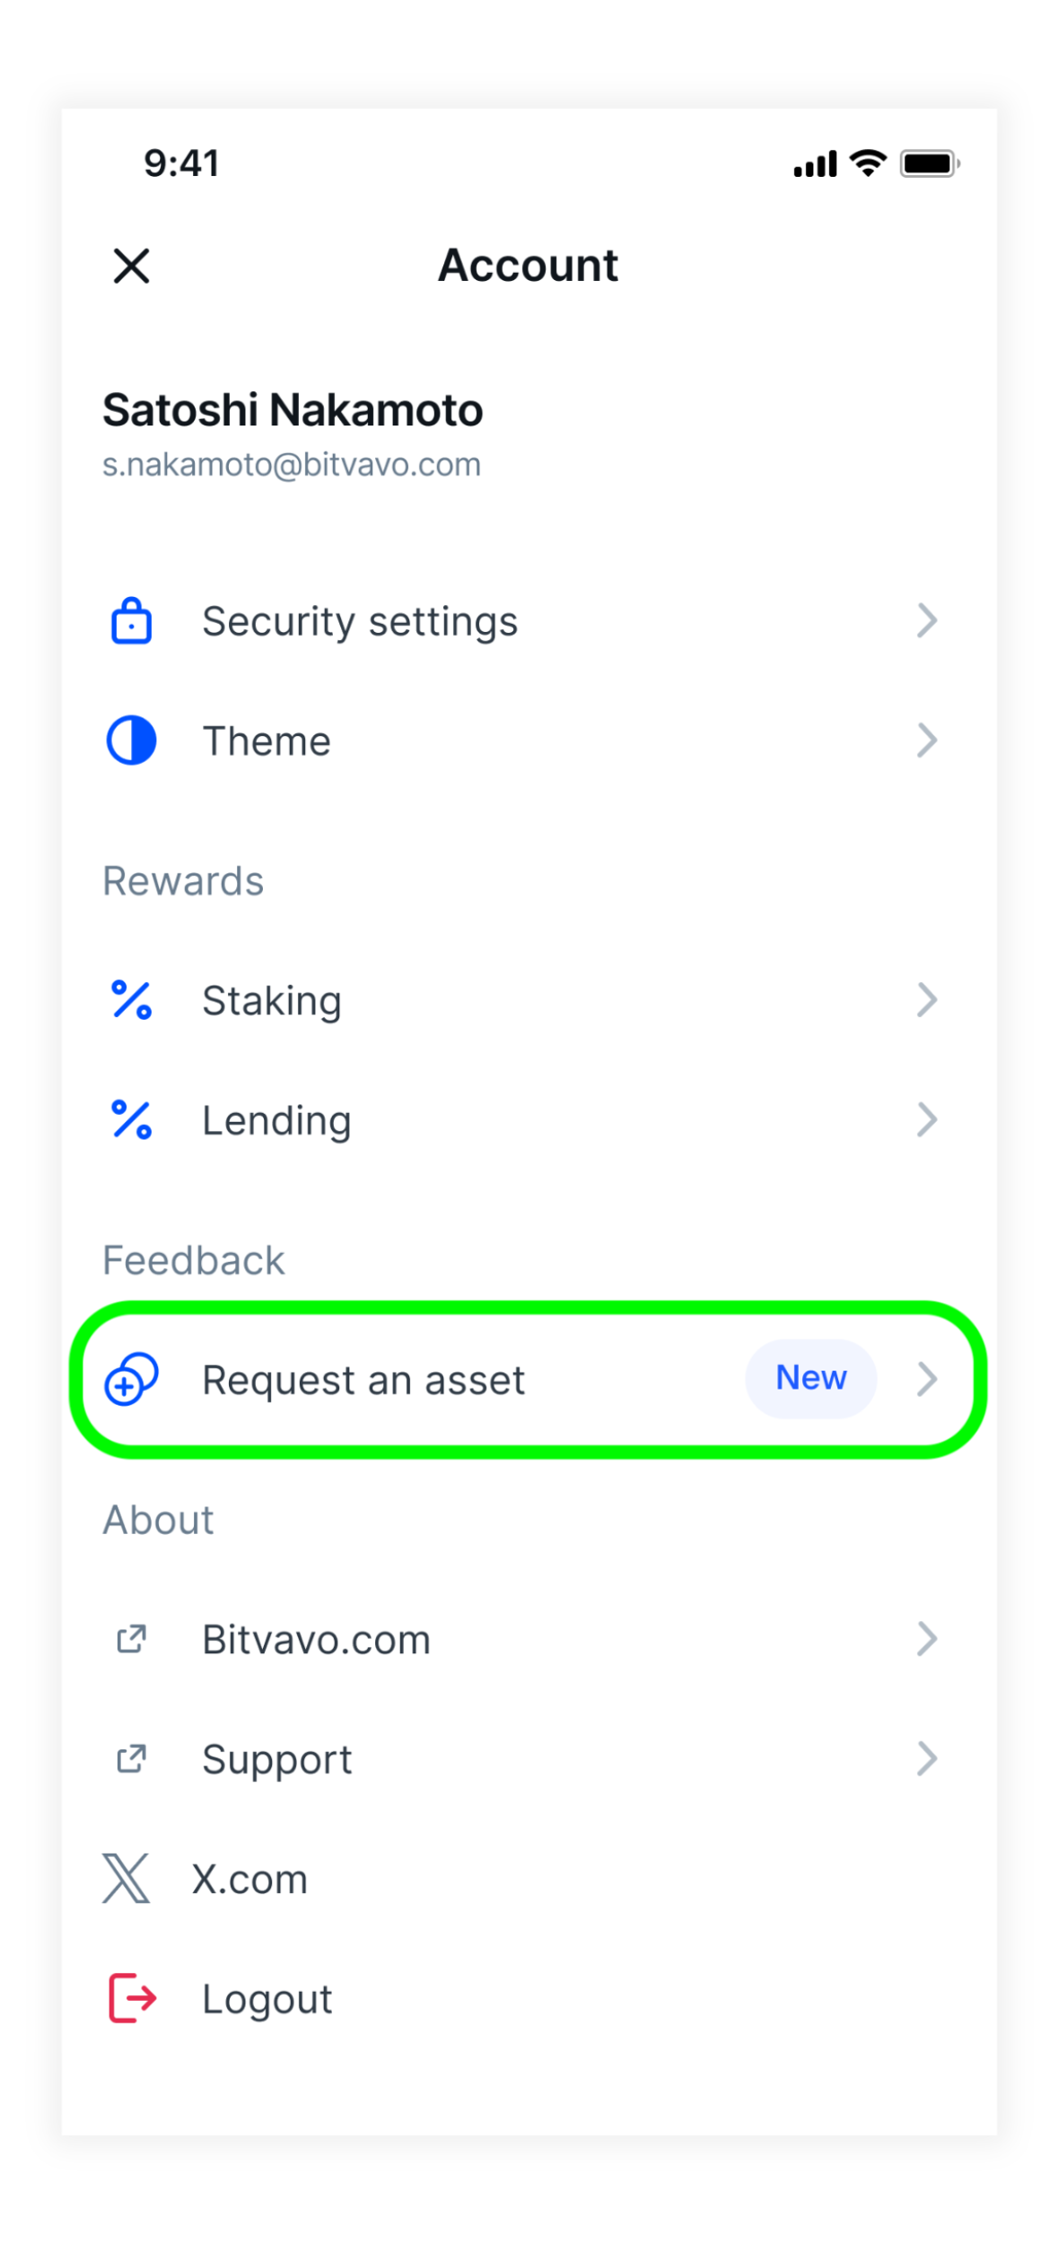
Task: Tap the red Logout icon
Action: tap(132, 1998)
